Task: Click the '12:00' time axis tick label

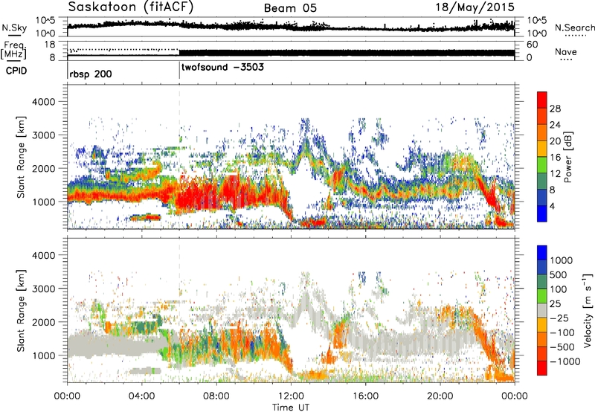Action: coord(291,396)
